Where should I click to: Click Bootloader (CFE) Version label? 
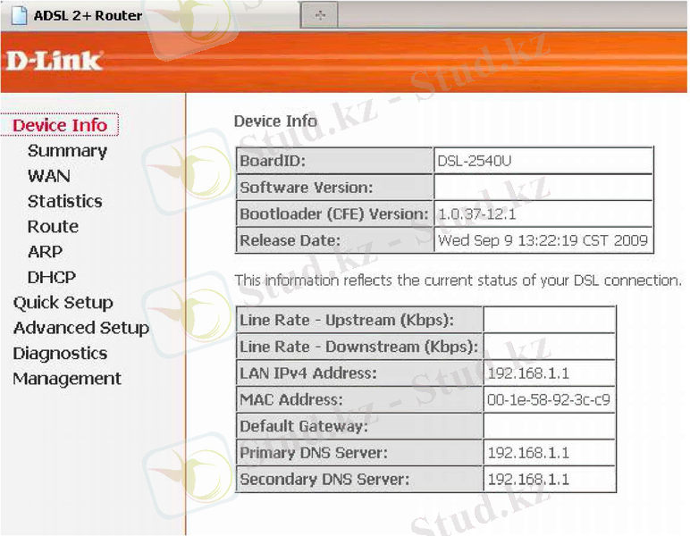pyautogui.click(x=334, y=214)
